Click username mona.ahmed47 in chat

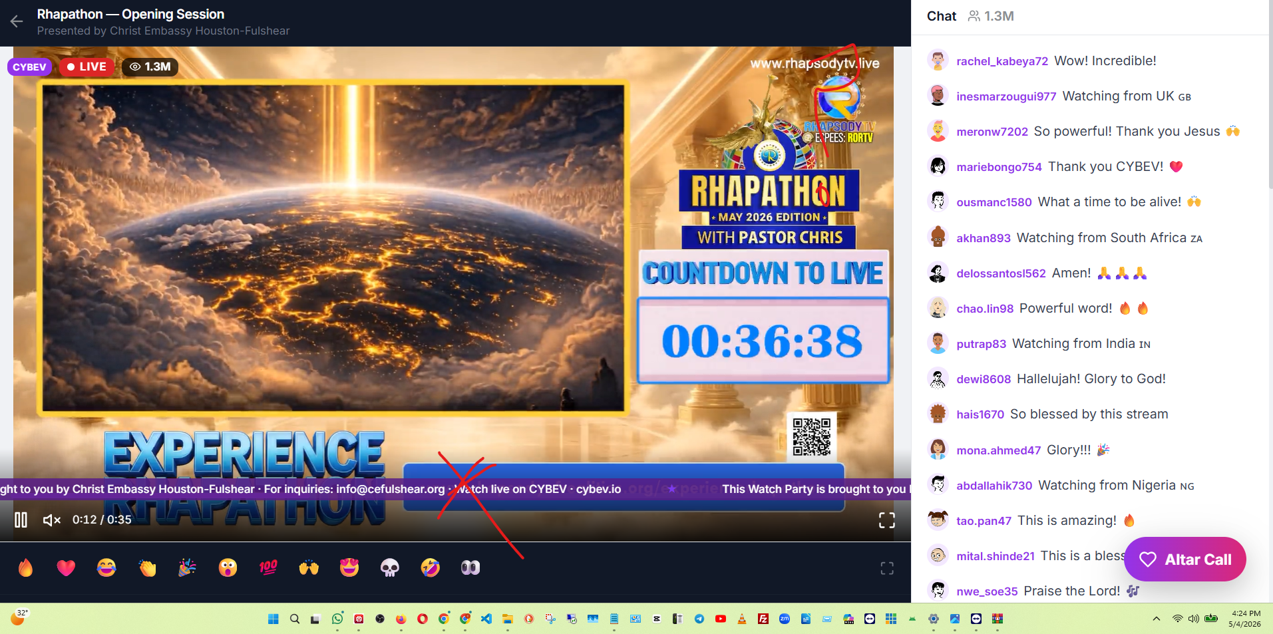pos(999,450)
